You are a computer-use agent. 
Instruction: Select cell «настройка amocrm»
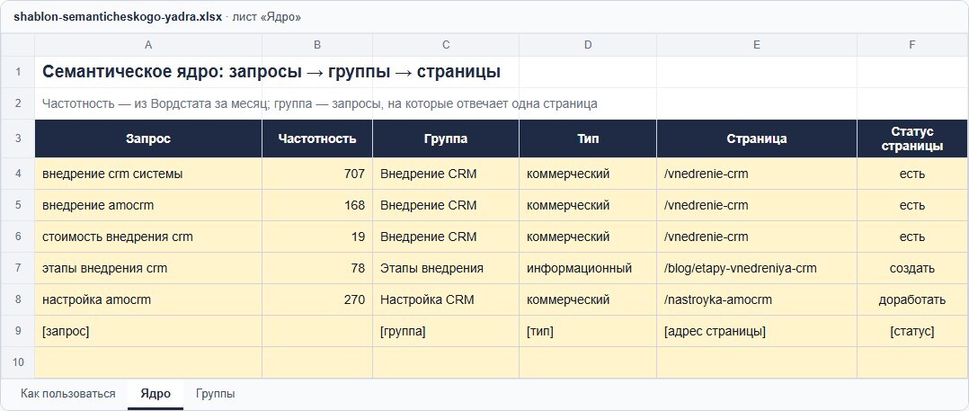tap(148, 299)
